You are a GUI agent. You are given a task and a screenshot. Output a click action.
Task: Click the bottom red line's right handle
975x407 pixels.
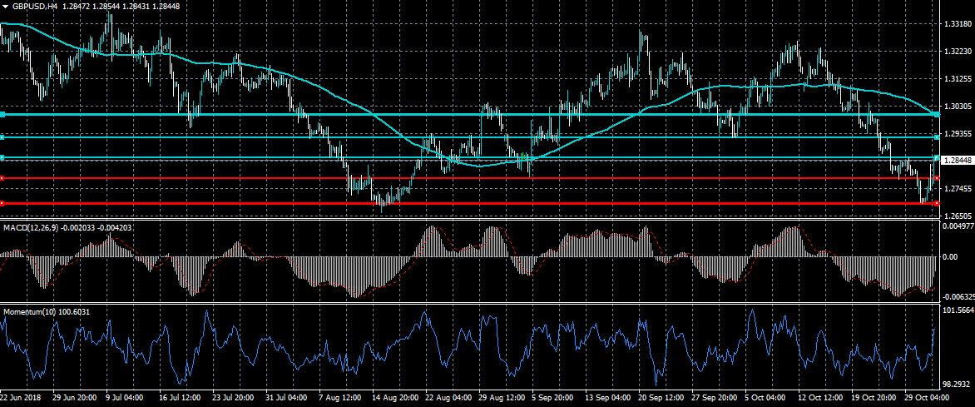(937, 203)
